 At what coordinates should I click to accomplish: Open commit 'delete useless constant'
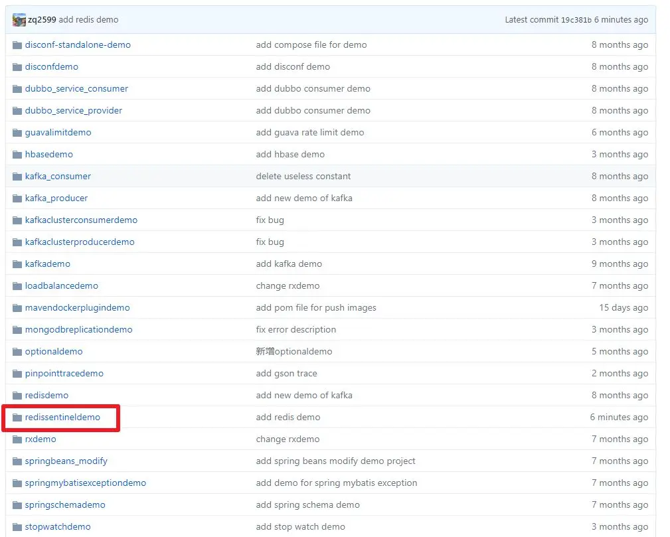tap(303, 176)
